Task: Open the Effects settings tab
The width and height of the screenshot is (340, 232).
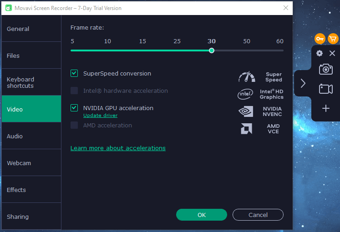Action: coord(31,190)
